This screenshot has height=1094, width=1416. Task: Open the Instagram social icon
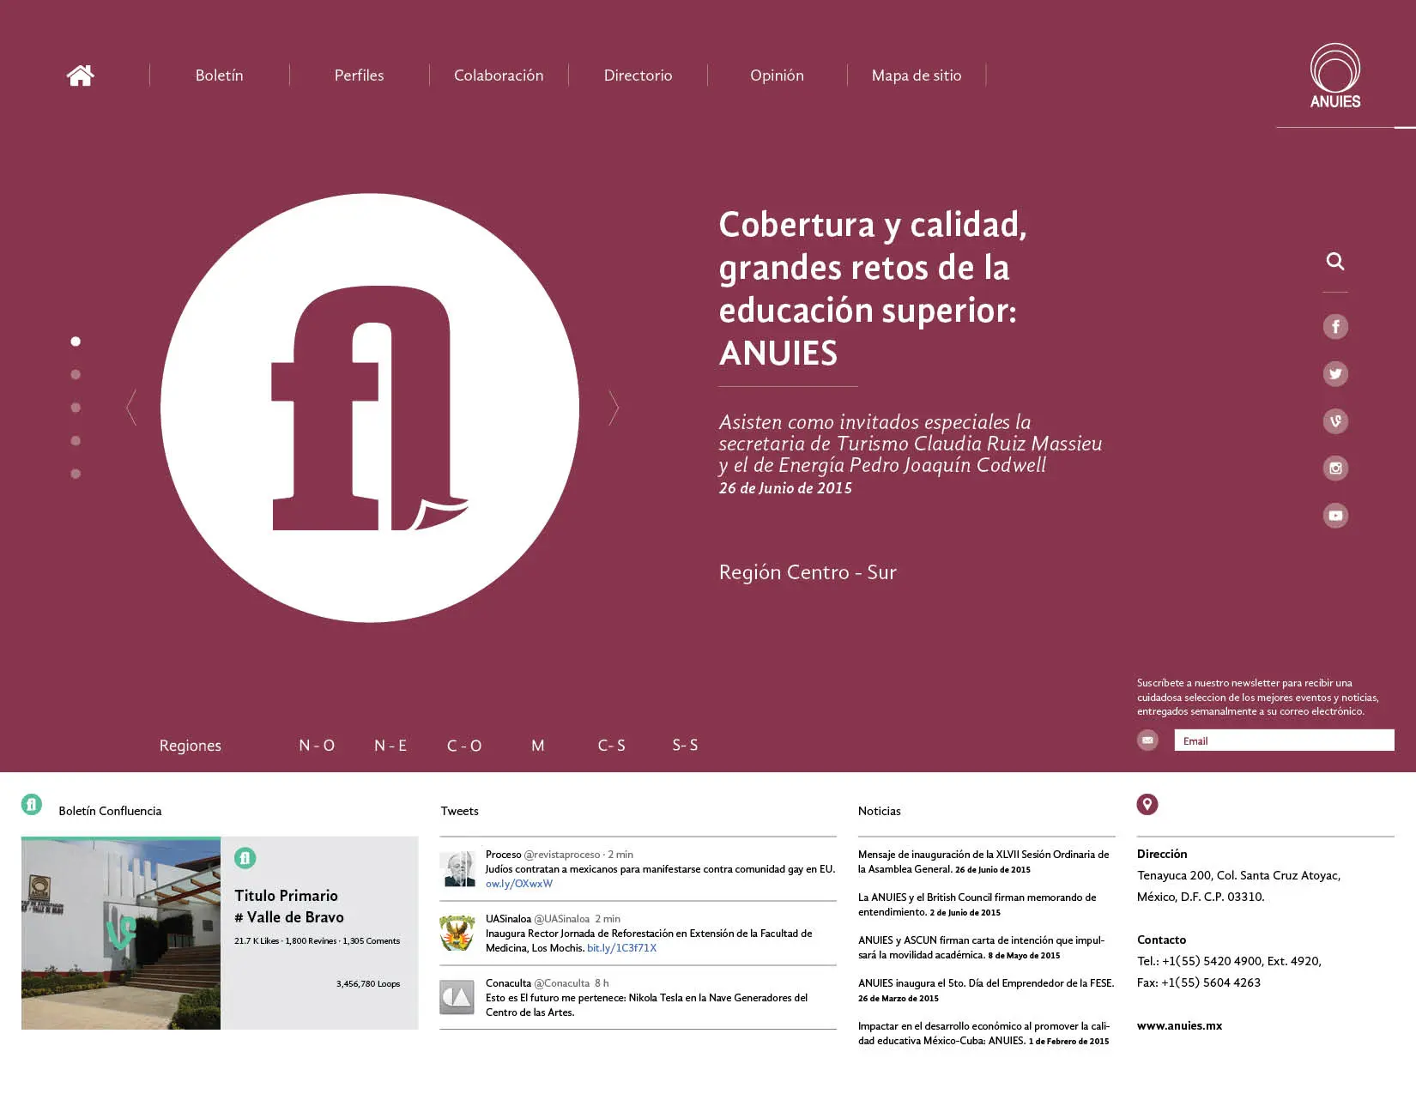coord(1335,468)
